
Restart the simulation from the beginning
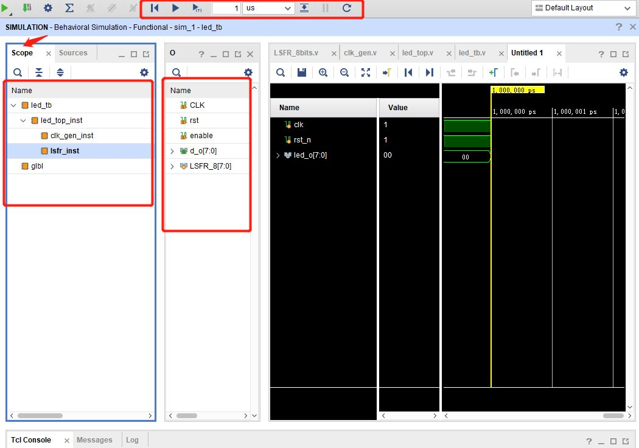pos(153,8)
